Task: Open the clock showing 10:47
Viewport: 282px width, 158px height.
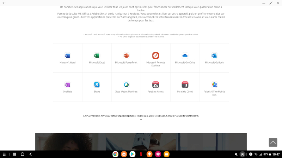Action: click(x=276, y=154)
